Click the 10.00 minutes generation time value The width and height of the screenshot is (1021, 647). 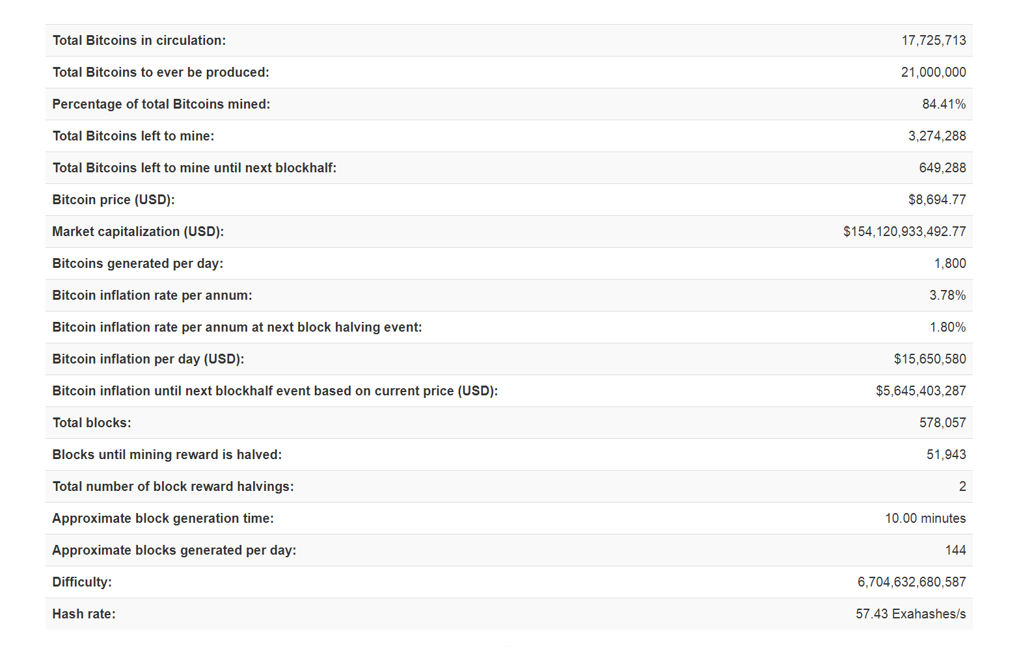click(x=925, y=518)
